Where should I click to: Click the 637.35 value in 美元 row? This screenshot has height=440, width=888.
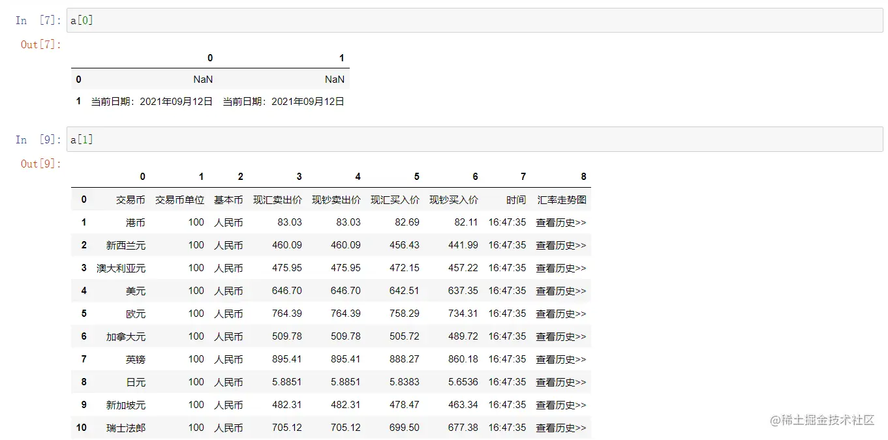tap(463, 291)
